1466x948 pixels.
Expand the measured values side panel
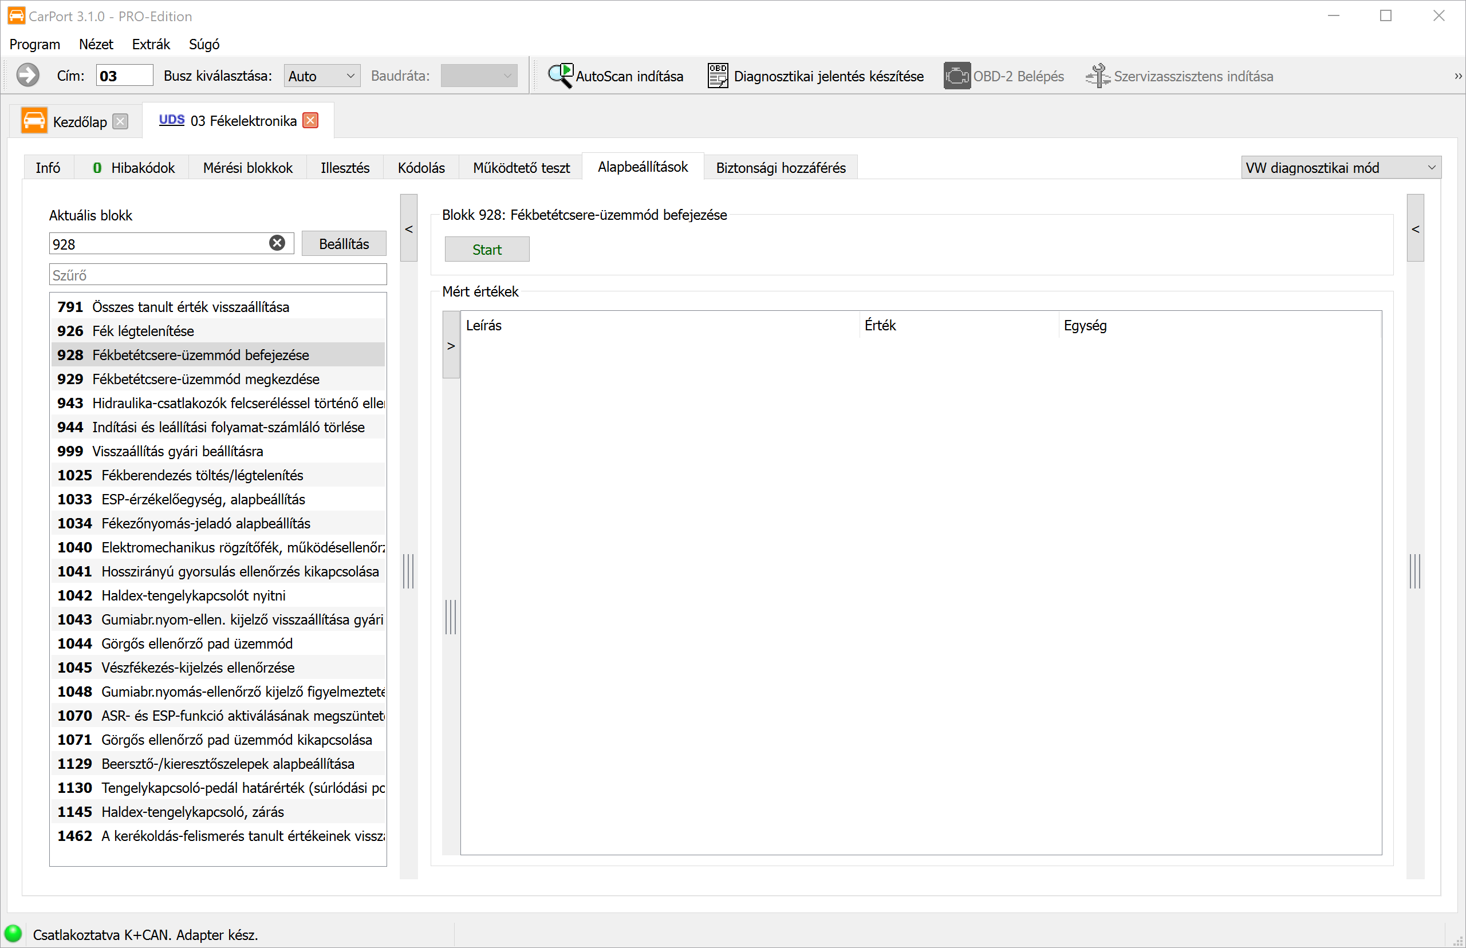[x=451, y=345]
